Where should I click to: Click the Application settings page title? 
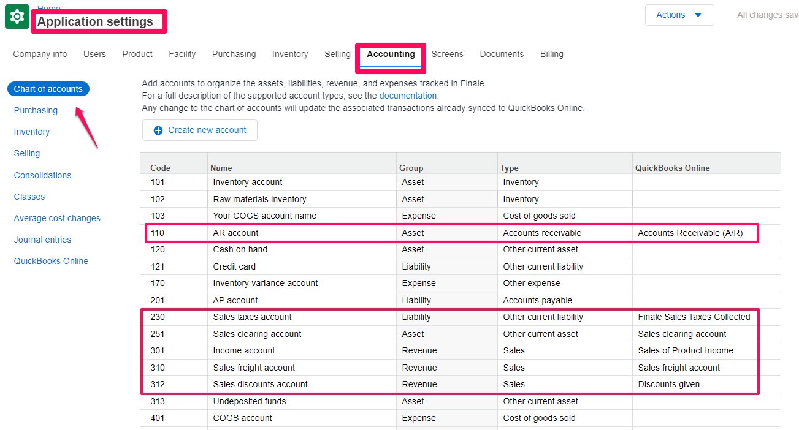pyautogui.click(x=95, y=21)
